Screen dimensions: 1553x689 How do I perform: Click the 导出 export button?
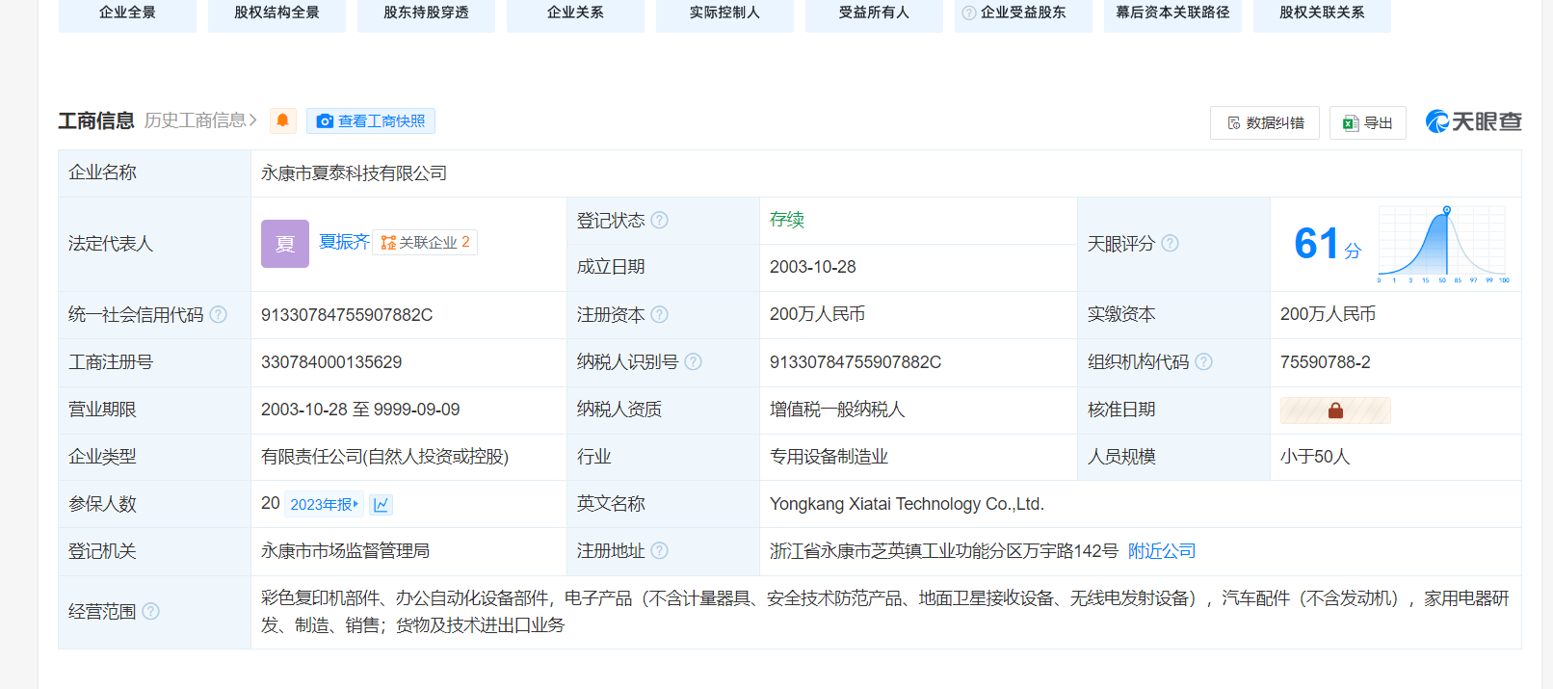[x=1368, y=122]
